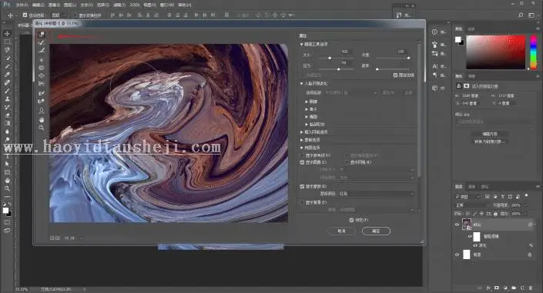
Task: Select the Clone Stamp tool
Action: click(7, 99)
